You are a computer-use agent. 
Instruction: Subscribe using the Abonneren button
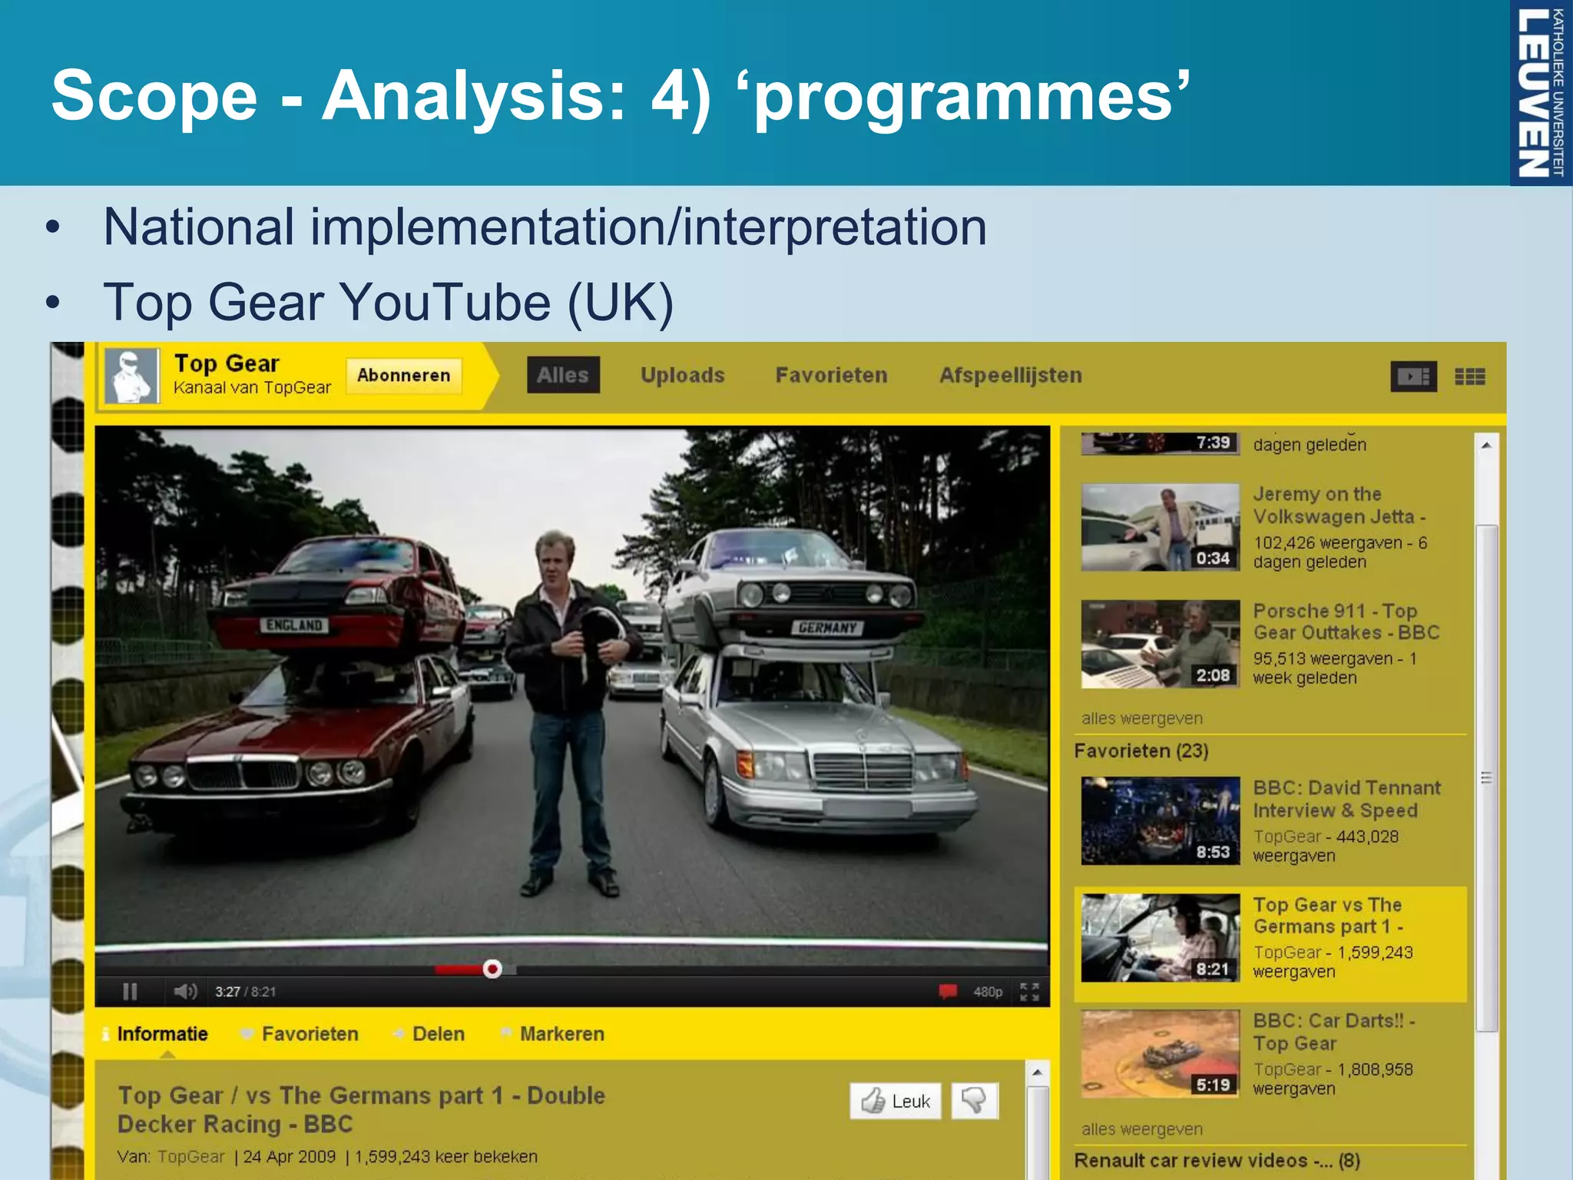pos(403,376)
